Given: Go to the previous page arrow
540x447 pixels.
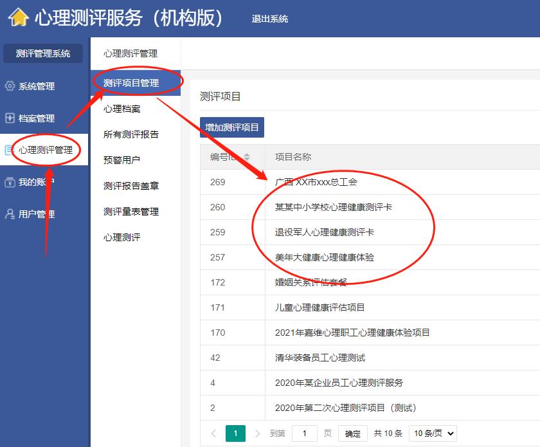Looking at the screenshot, I should 214,433.
